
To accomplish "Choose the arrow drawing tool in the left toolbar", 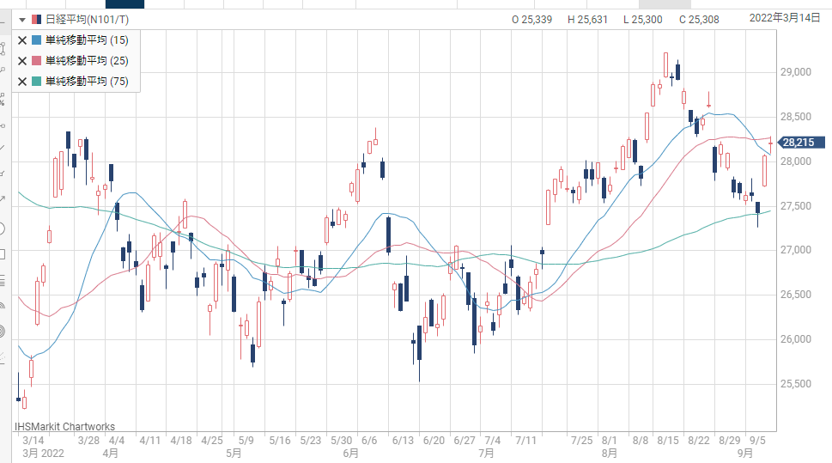I will [3, 200].
